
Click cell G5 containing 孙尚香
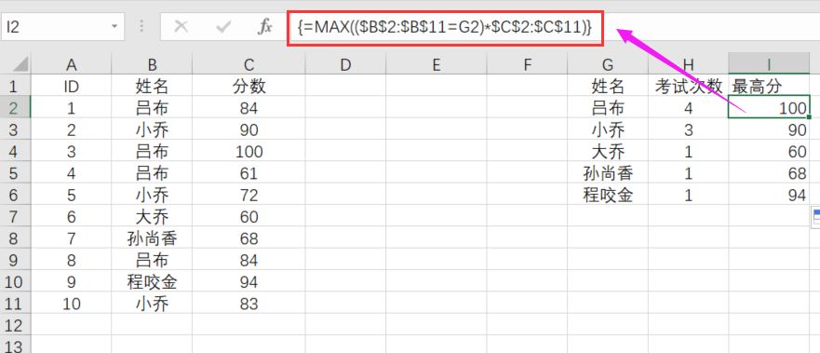608,172
